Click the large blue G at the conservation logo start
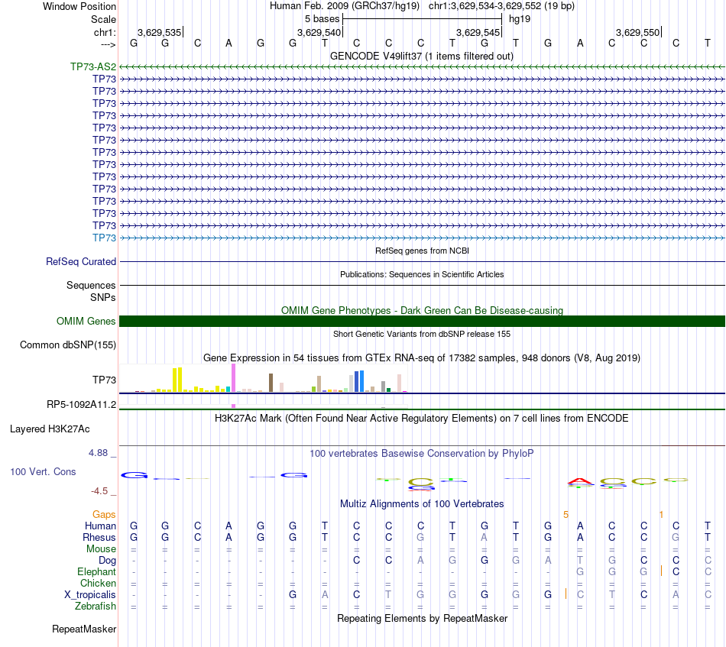726x647 pixels. pyautogui.click(x=135, y=475)
